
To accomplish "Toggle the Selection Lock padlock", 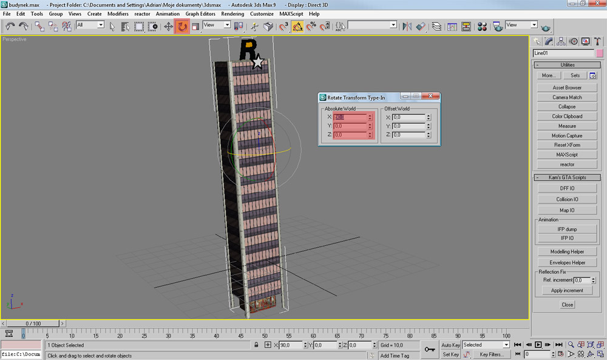I will (x=257, y=345).
